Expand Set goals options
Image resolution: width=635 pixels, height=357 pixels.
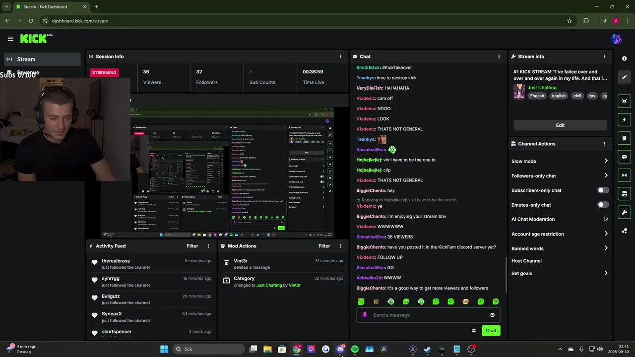click(x=606, y=273)
